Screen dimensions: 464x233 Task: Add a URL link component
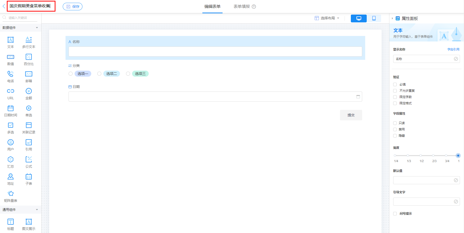click(11, 94)
